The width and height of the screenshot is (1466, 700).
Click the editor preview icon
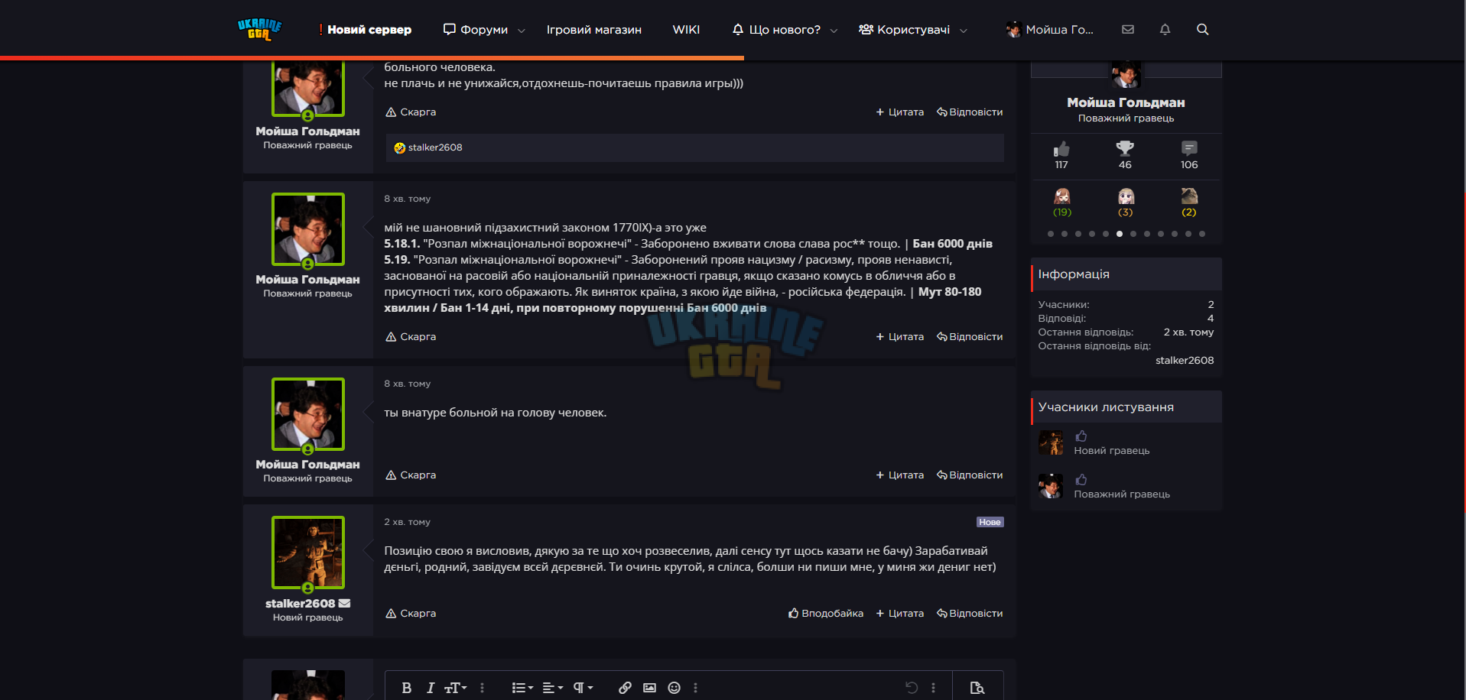coord(977,688)
